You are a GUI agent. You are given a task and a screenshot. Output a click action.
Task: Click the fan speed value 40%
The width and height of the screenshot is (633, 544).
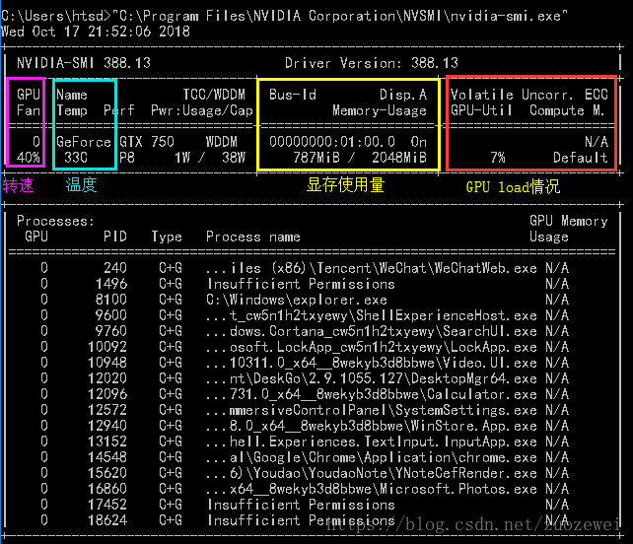point(29,158)
